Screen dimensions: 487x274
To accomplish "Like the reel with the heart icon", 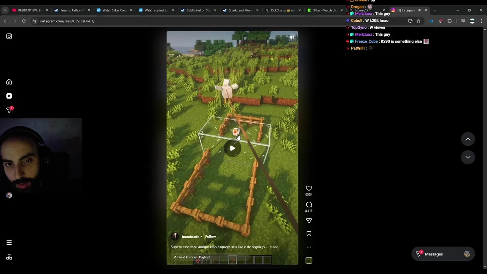I will [x=309, y=188].
